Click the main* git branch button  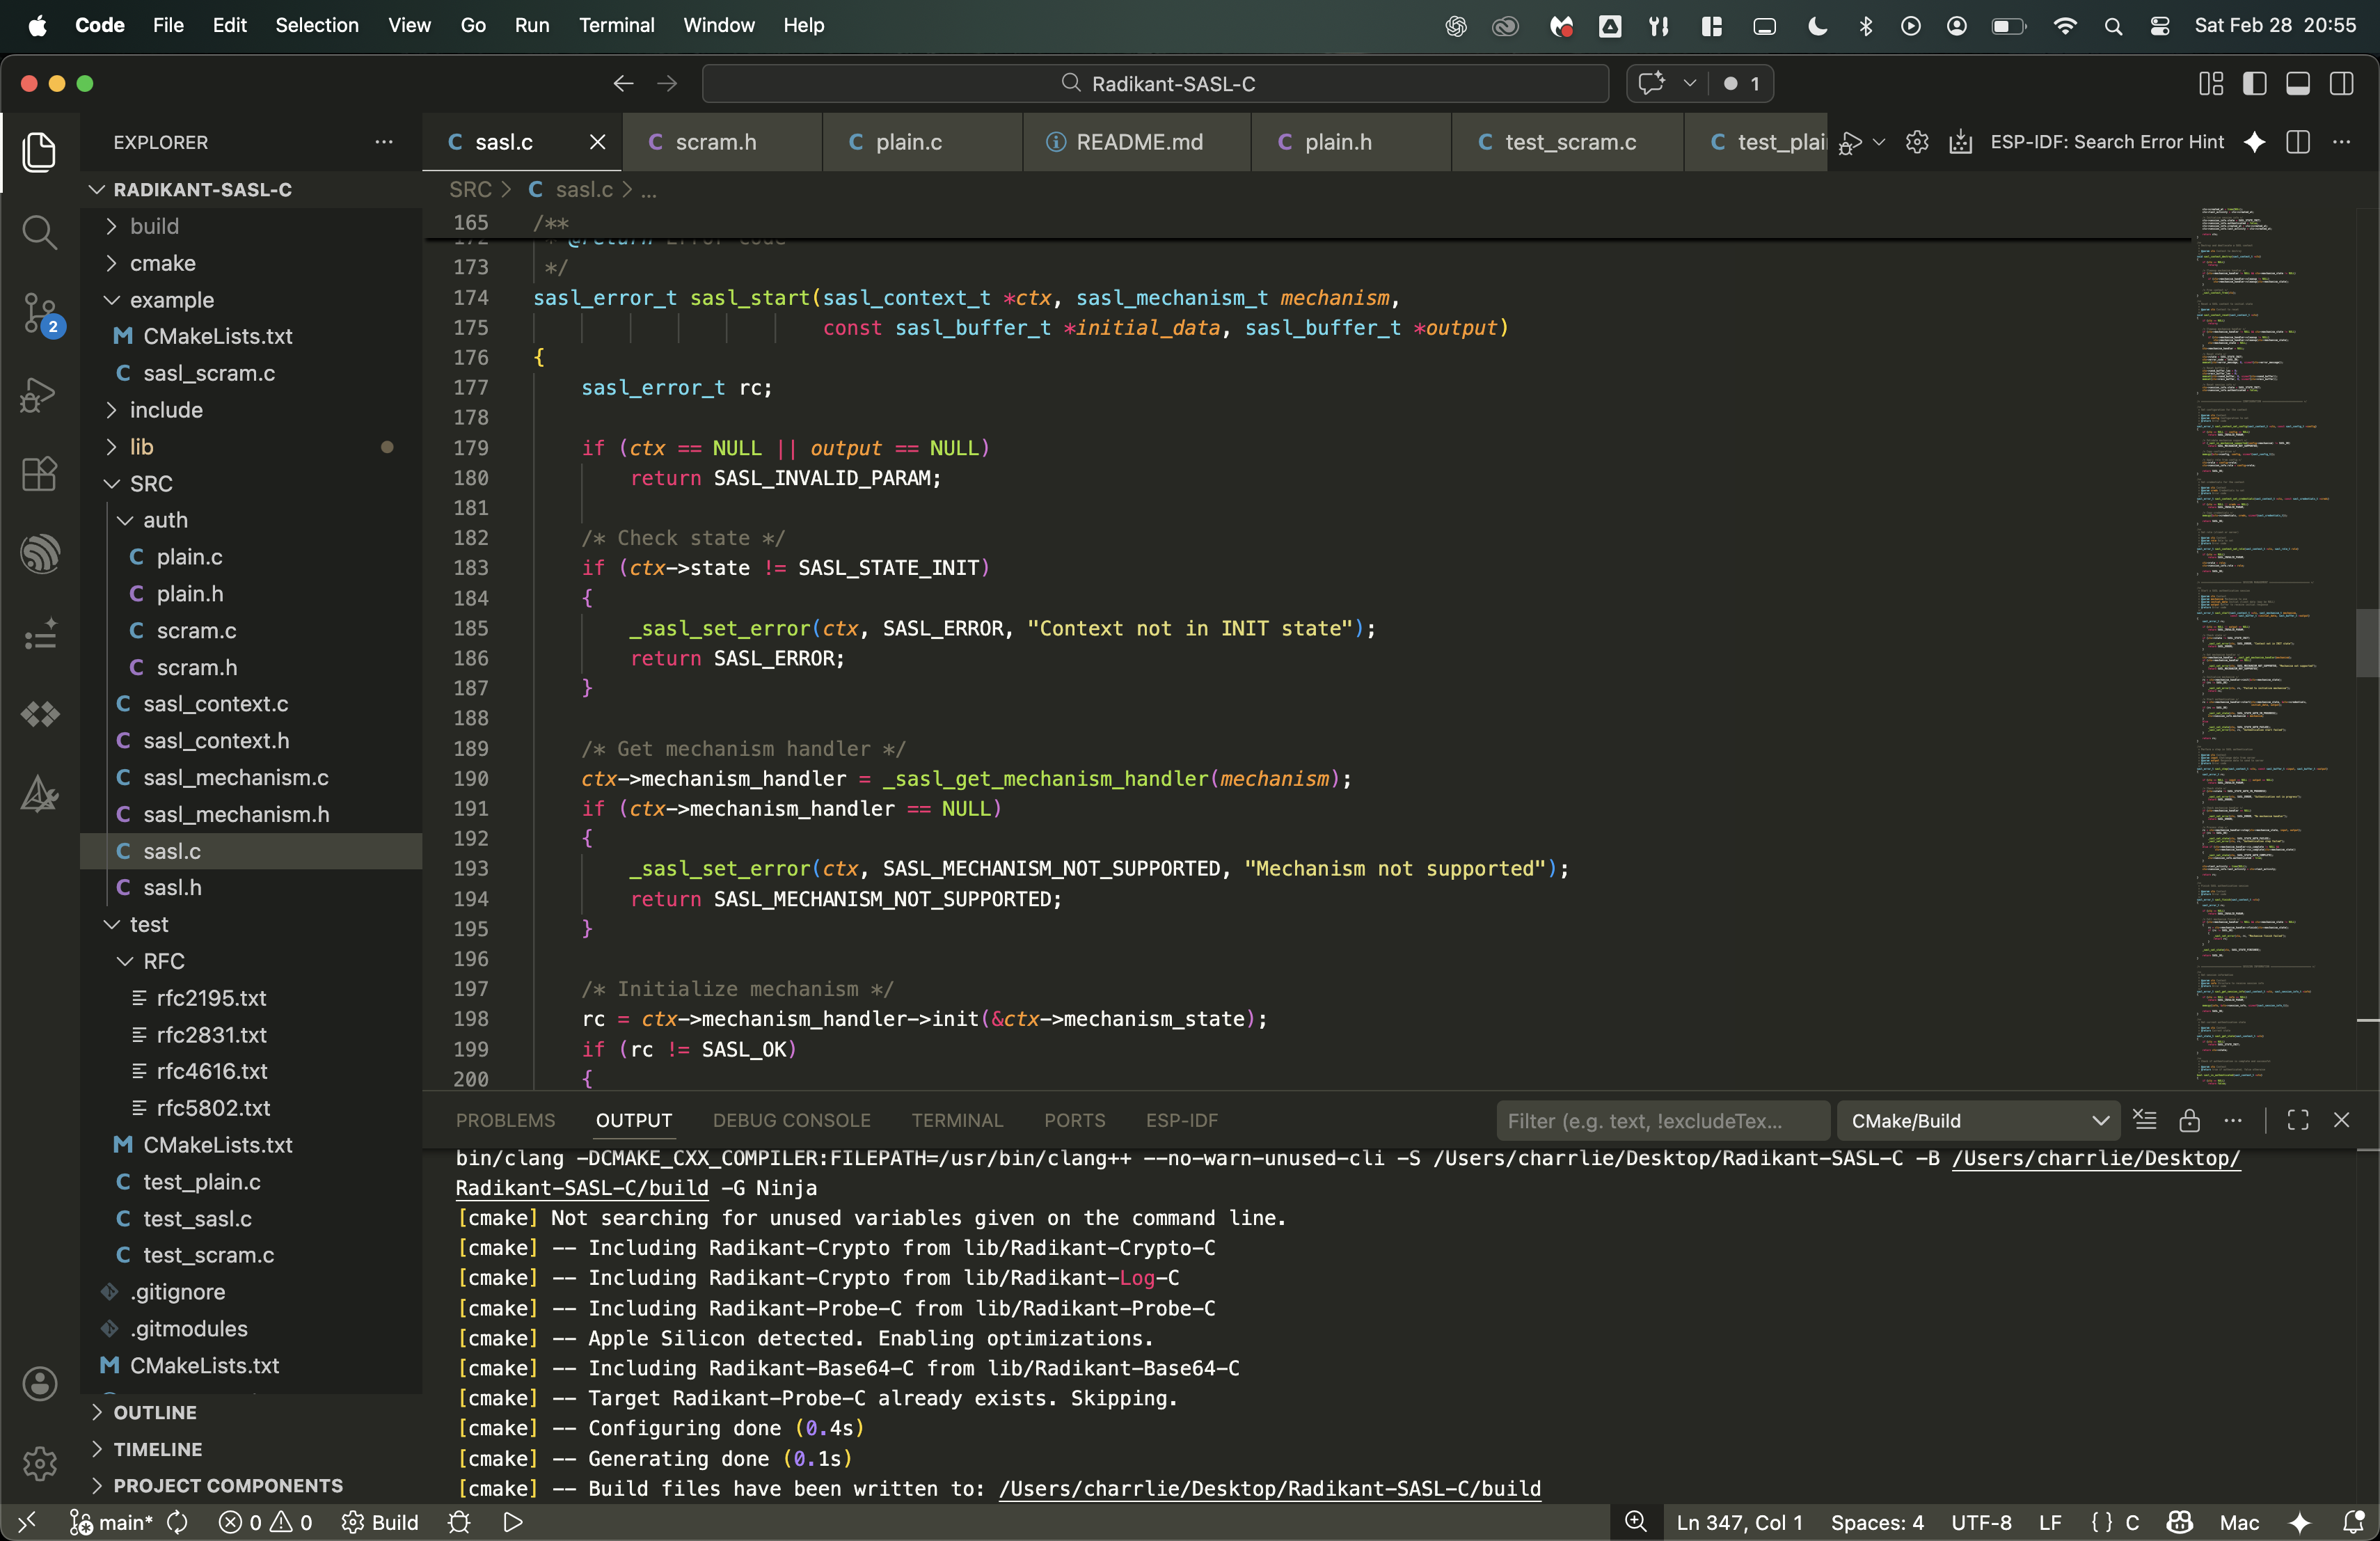(x=111, y=1522)
